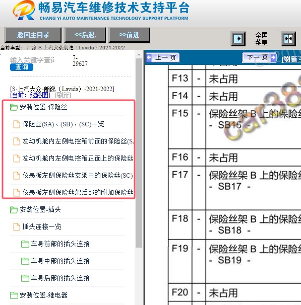Image resolution: width=301 pixels, height=305 pixels.
Task: Open 发动机舱内左侧电控箱正面上的保险丝 item
Action: [78, 159]
